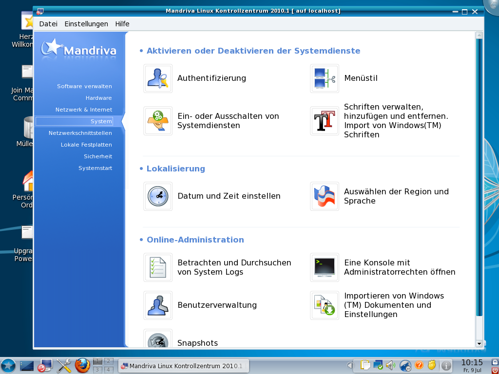Viewport: 499px width, 374px height.
Task: Open the Benutzerverwaltung users icon
Action: pyautogui.click(x=158, y=305)
